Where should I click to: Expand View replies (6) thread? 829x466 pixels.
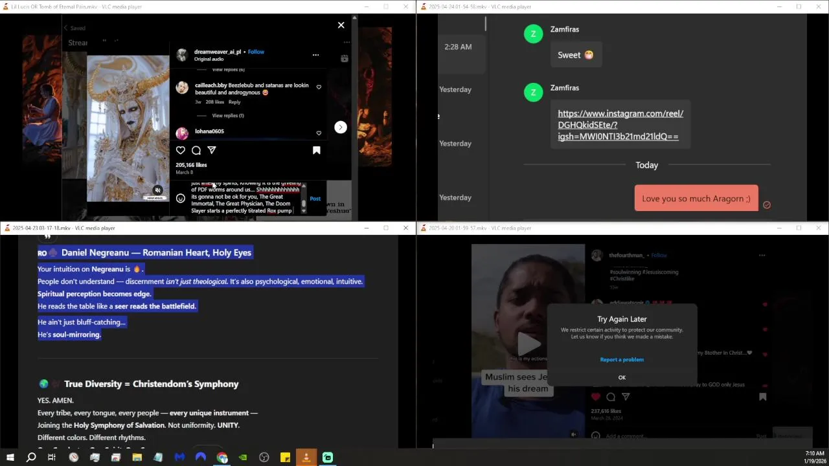click(x=228, y=69)
